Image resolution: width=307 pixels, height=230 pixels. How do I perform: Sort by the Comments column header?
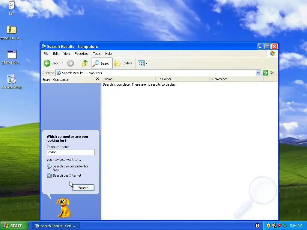(237, 79)
